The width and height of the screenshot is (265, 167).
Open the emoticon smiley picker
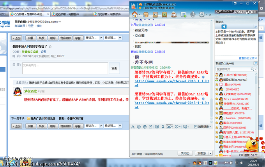tap(139, 127)
